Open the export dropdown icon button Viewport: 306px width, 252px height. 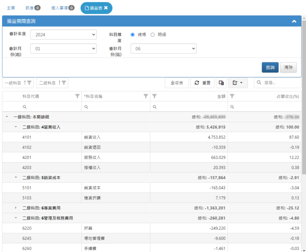[237, 83]
